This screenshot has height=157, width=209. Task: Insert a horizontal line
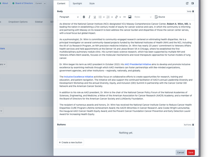124,17
